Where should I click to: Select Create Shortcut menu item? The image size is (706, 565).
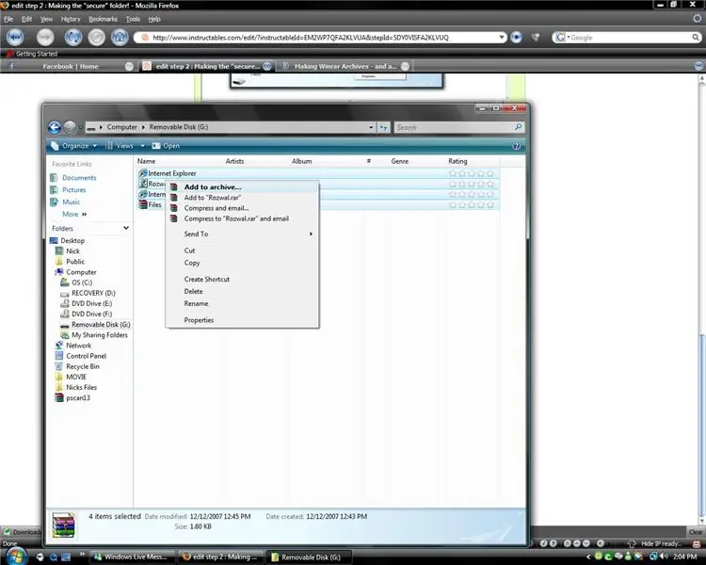click(x=242, y=280)
